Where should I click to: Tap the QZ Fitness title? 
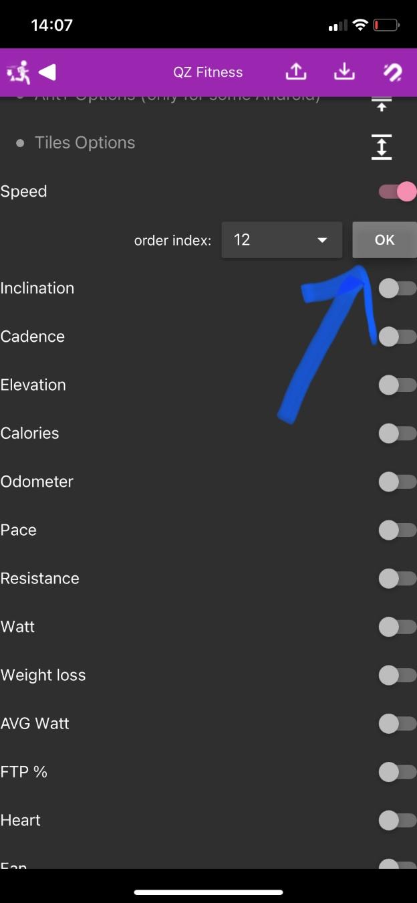(x=208, y=72)
